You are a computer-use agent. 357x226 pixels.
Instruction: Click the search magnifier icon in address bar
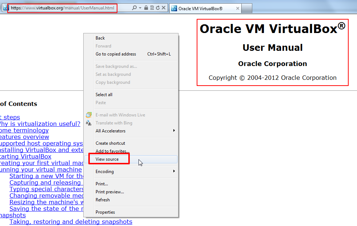point(134,8)
